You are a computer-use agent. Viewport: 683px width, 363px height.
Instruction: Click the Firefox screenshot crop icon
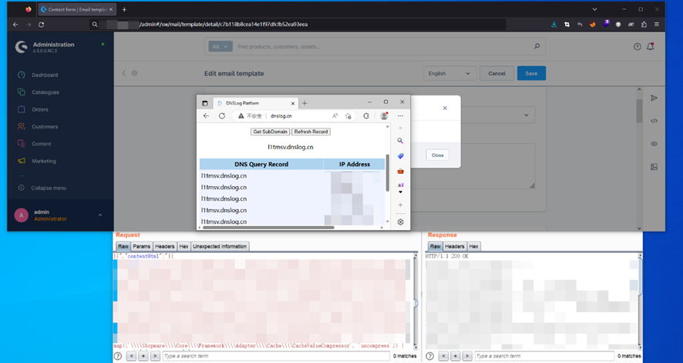tap(567, 25)
